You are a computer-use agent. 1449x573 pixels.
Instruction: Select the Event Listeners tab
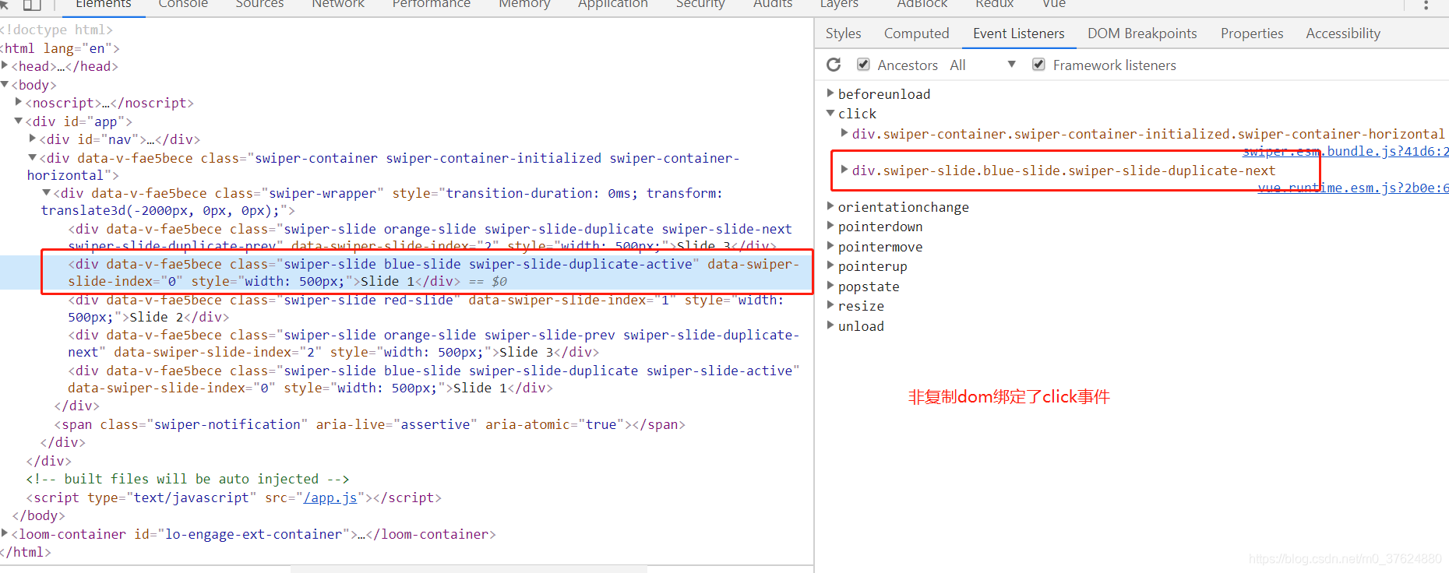pos(1018,33)
